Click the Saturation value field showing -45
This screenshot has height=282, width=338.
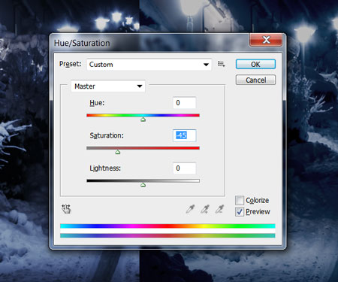[185, 135]
